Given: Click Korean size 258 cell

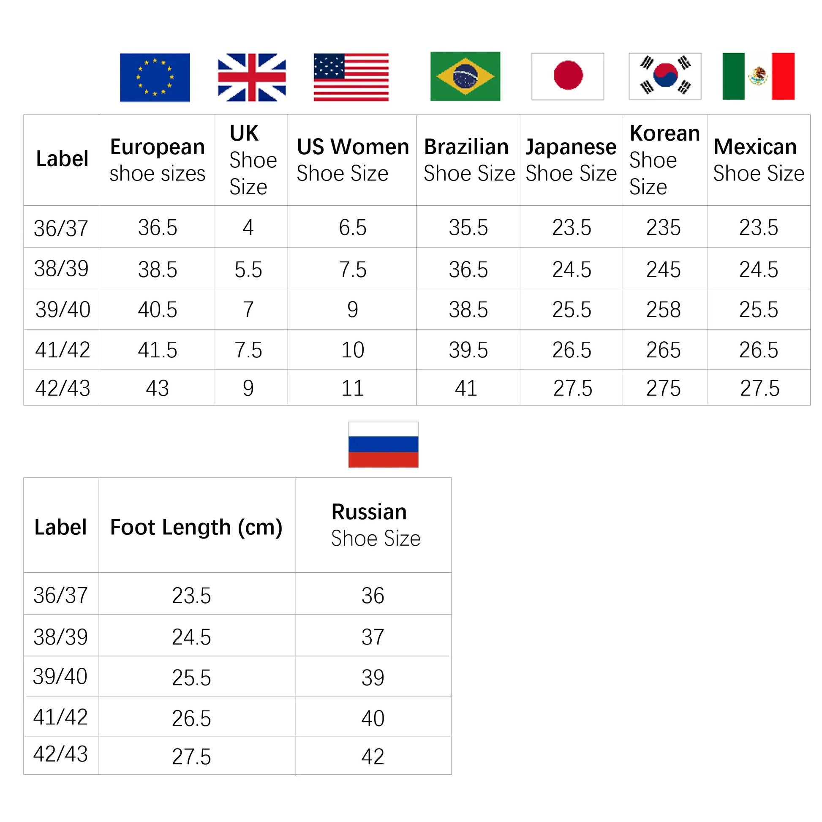Looking at the screenshot, I should pyautogui.click(x=664, y=310).
